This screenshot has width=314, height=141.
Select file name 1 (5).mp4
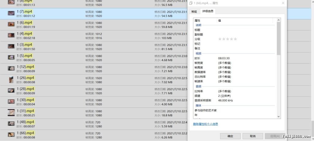click(25, 55)
